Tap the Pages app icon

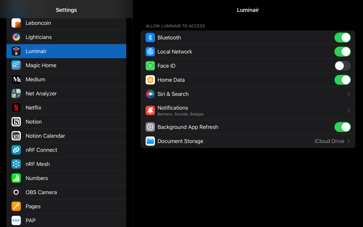tap(16, 206)
